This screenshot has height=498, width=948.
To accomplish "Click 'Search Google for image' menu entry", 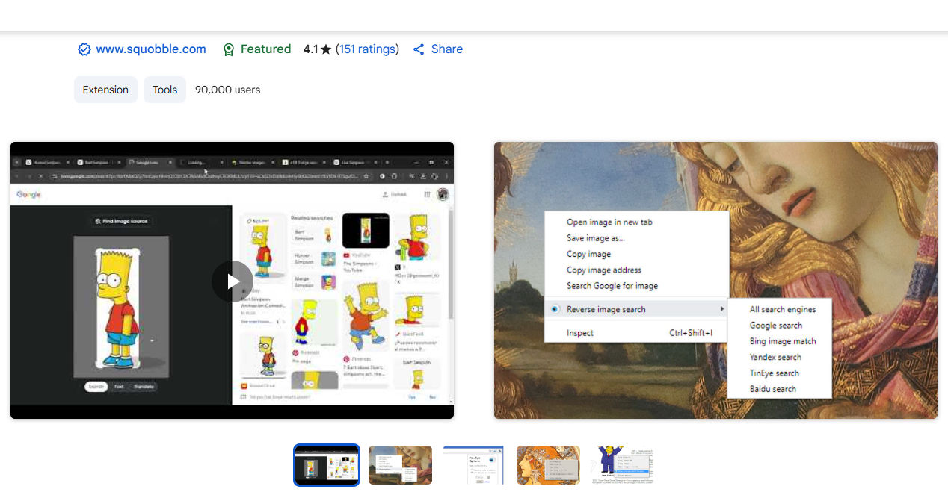I will click(612, 286).
